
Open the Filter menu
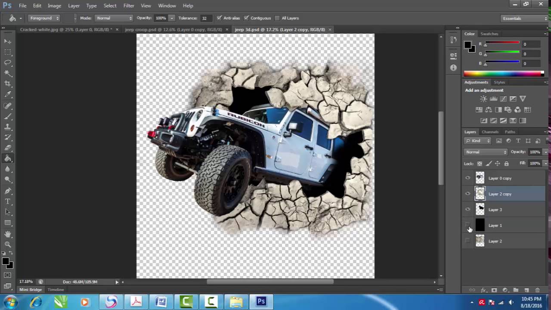coord(129,6)
